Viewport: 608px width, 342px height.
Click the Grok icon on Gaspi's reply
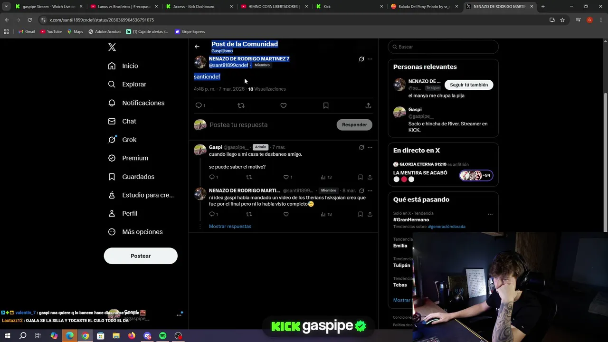(x=361, y=147)
